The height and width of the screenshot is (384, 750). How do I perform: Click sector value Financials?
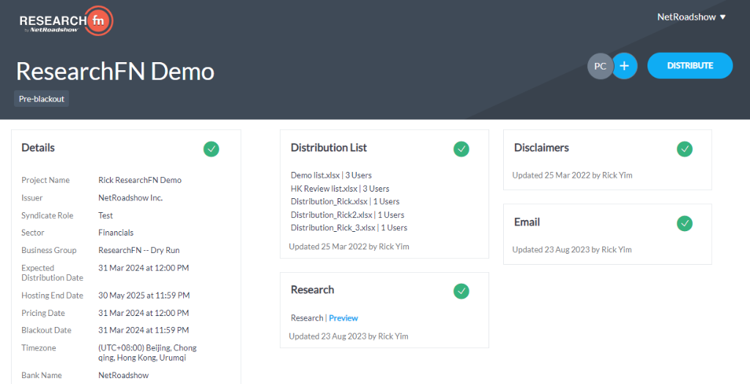116,233
